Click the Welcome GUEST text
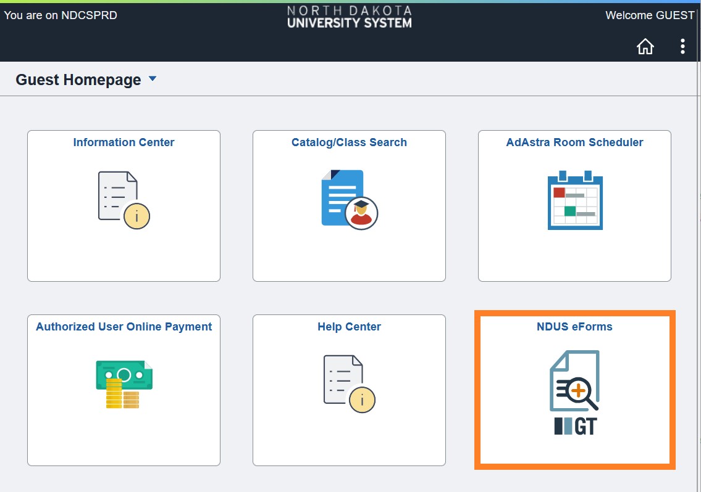 click(x=650, y=15)
